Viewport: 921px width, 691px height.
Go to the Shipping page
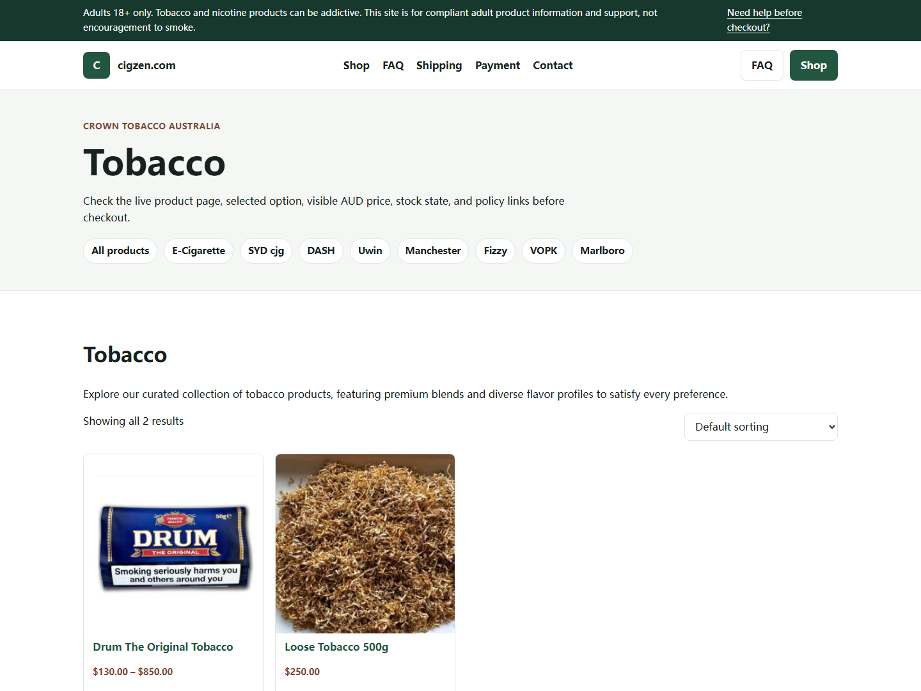439,65
